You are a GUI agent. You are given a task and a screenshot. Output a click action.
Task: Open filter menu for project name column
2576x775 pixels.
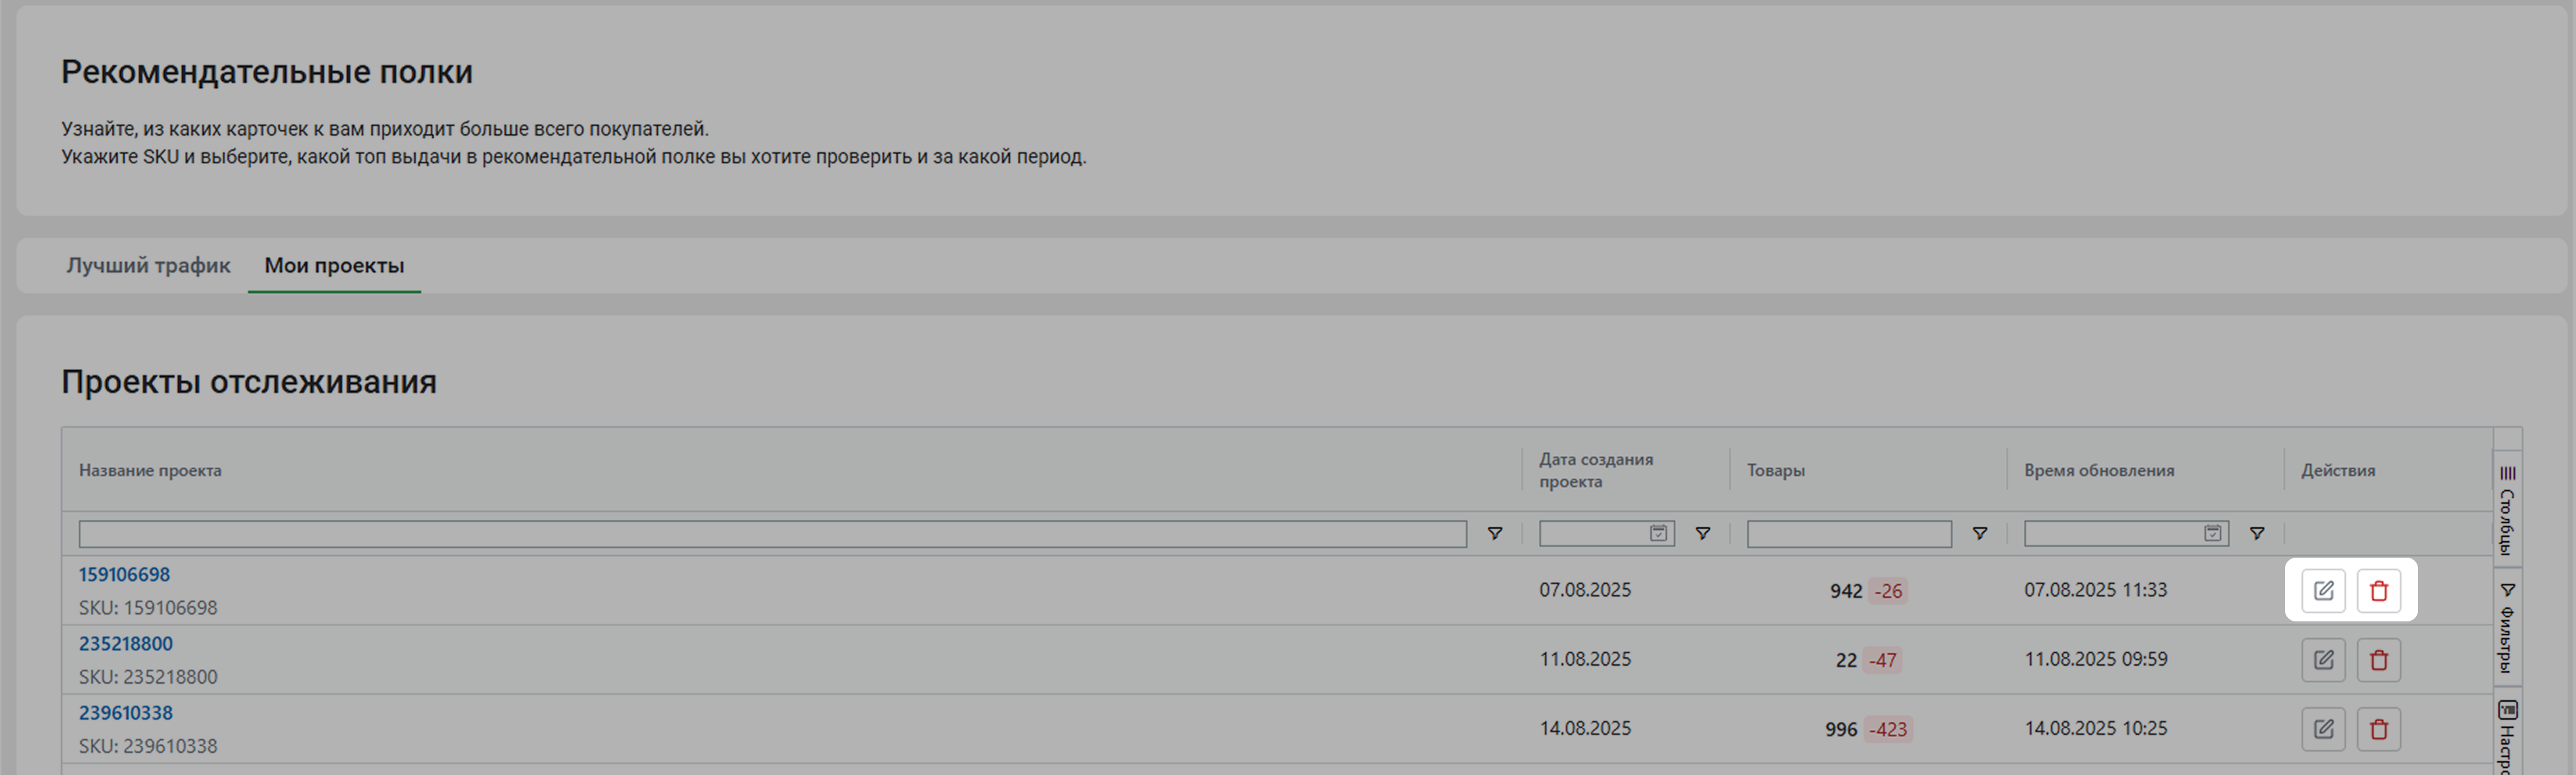[1494, 534]
